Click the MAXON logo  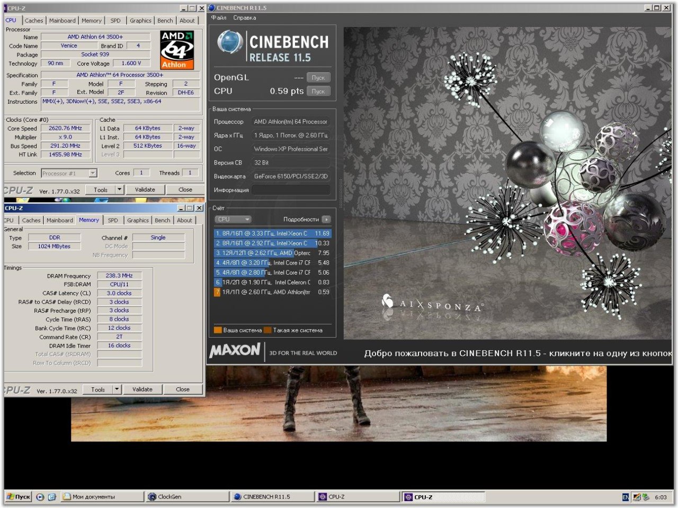[235, 350]
